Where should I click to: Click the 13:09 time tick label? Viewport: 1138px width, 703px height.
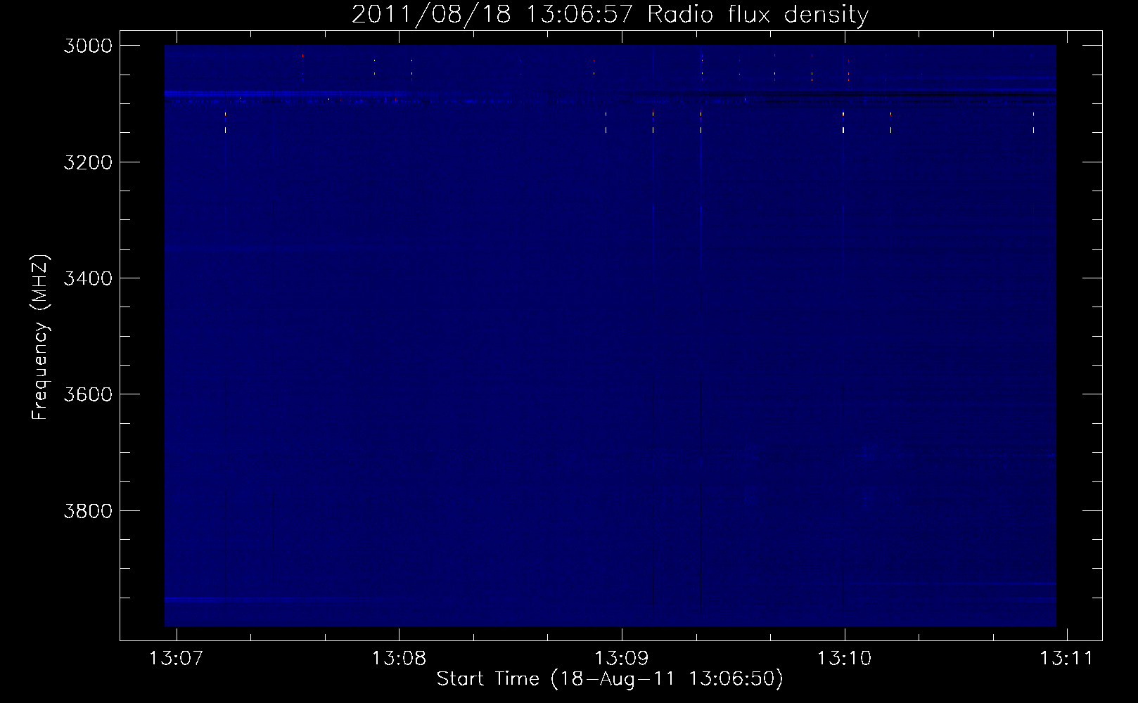pos(622,658)
